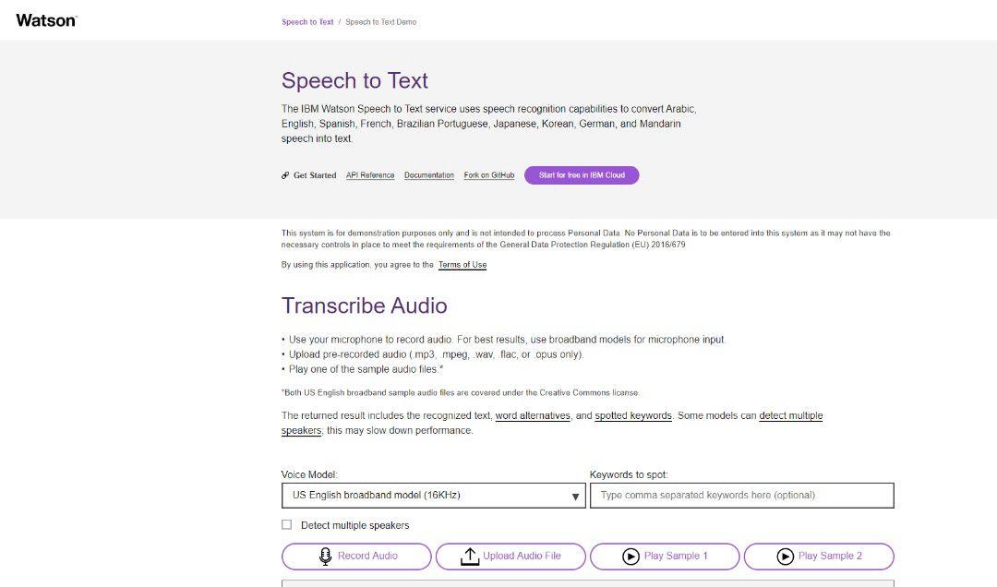
Task: Click the Watson logo
Action: click(46, 20)
